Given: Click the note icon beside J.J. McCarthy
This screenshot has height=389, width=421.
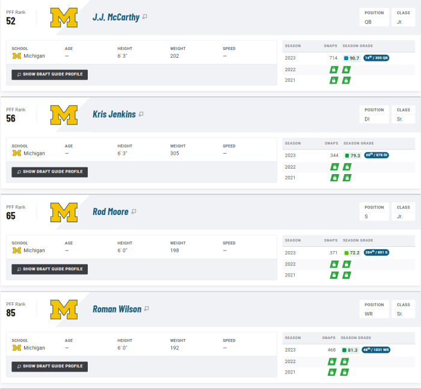Looking at the screenshot, I should pyautogui.click(x=145, y=17).
